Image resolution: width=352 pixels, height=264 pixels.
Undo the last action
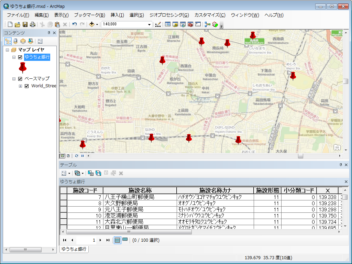tap(75, 24)
